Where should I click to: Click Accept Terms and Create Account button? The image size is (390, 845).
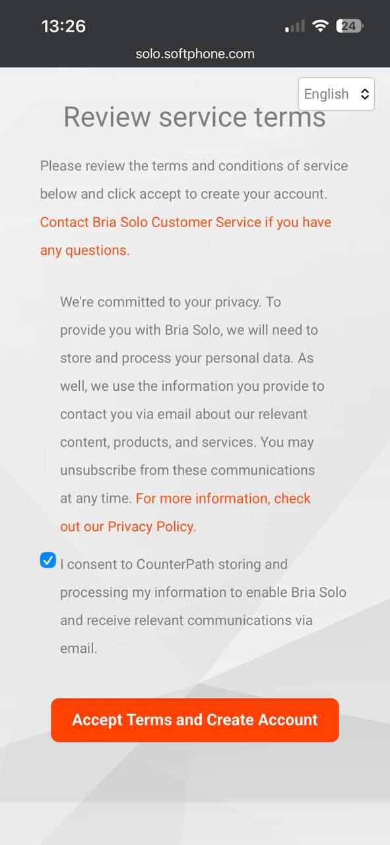195,720
